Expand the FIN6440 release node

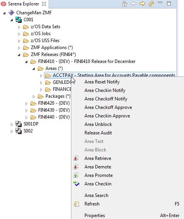pos(26,117)
